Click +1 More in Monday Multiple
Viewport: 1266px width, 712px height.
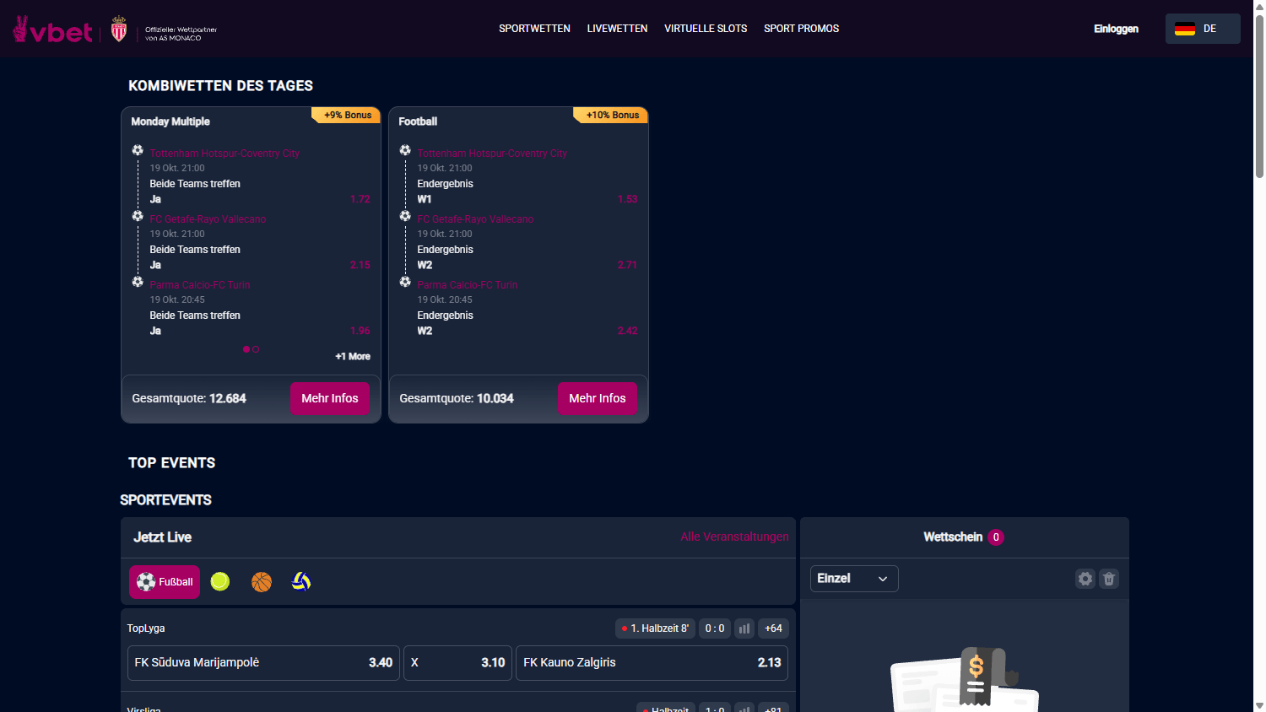[353, 357]
